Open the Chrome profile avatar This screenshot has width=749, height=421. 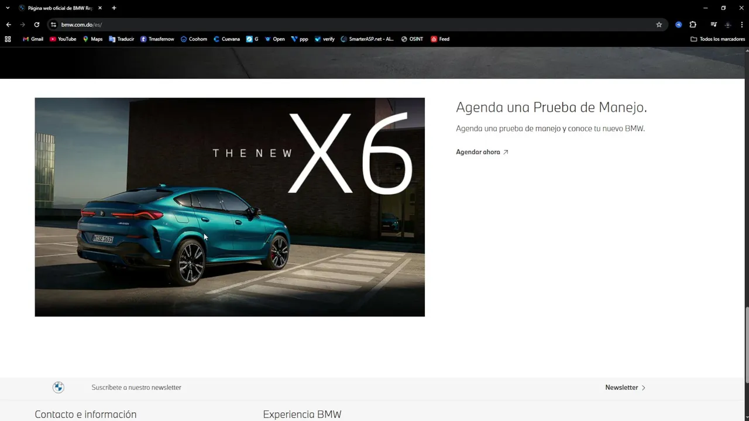pyautogui.click(x=728, y=25)
